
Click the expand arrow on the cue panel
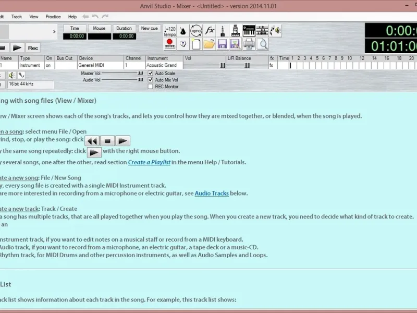54,32
